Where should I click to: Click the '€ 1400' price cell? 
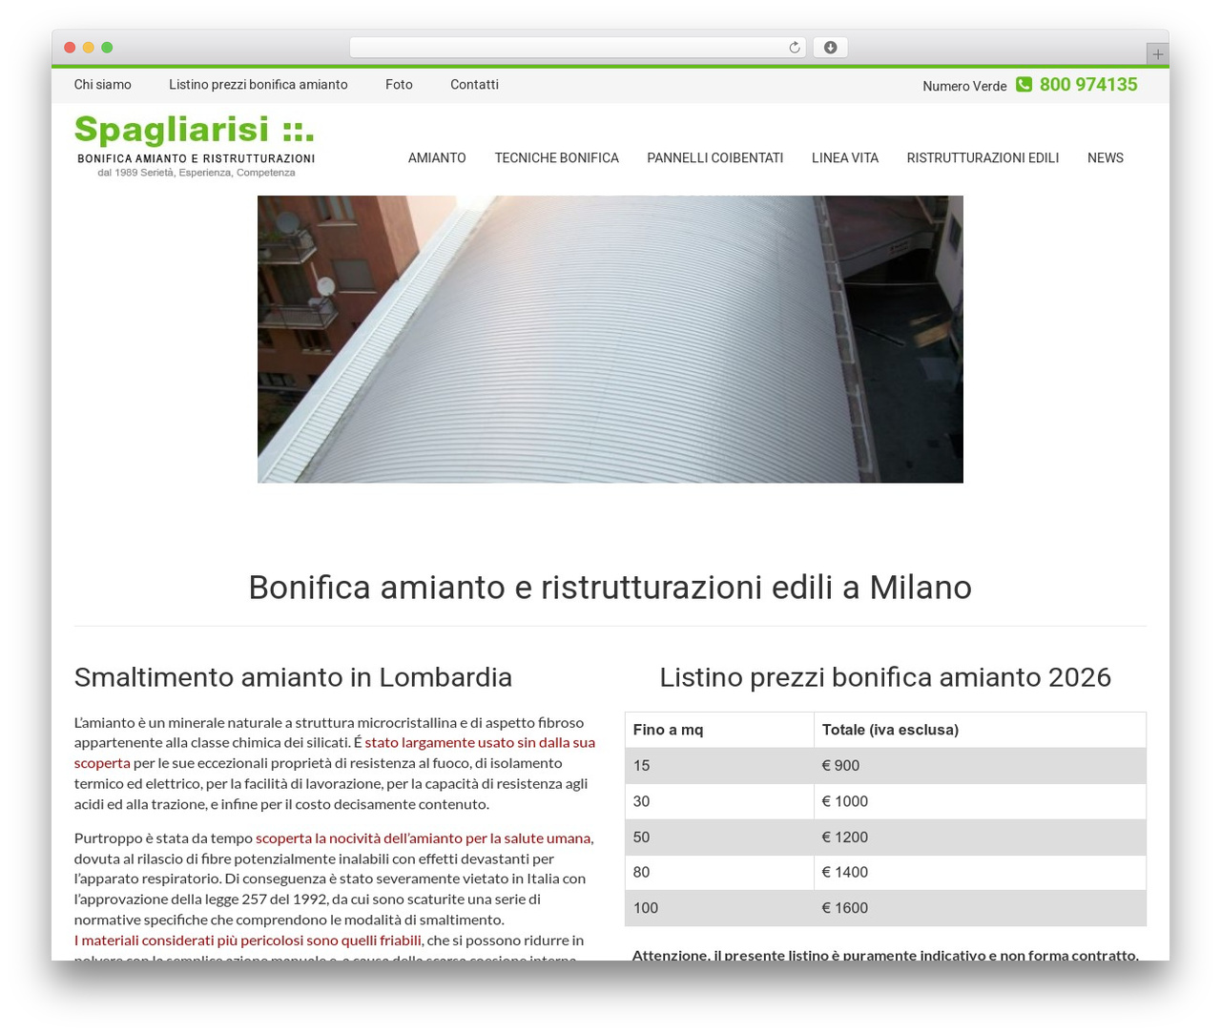tap(980, 873)
